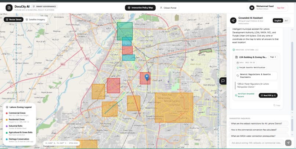Click the stack icon in Vector Street button
The image size is (296, 149).
[7, 19]
